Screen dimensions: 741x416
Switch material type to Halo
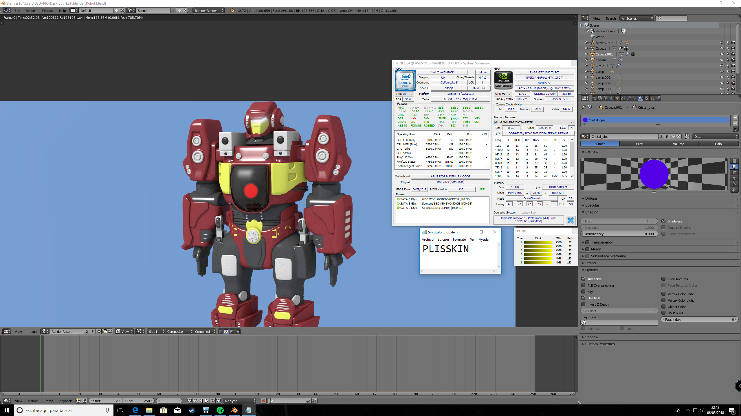[x=718, y=144]
